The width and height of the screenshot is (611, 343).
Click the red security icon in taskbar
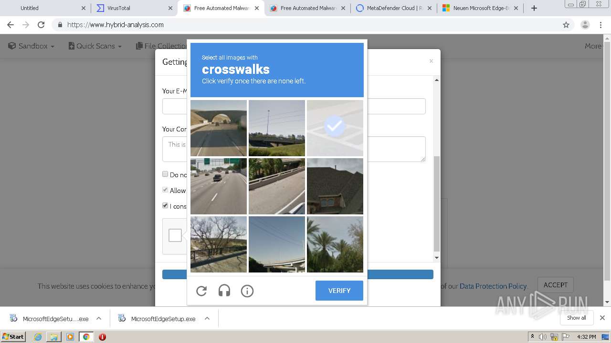102,337
